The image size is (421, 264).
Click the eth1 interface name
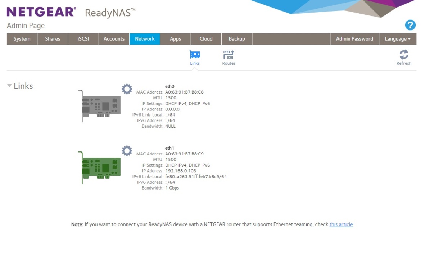(x=170, y=148)
